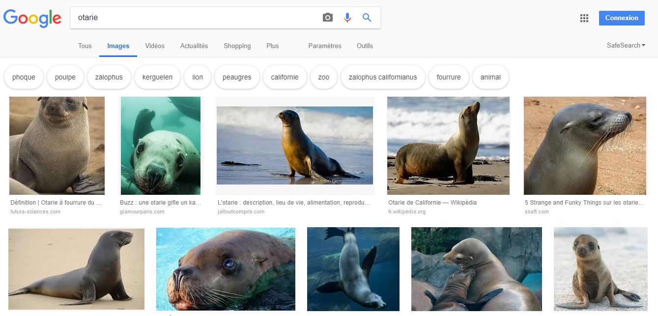The image size is (658, 316).
Task: Click the fr.wikipedia.org source link
Action: 407,212
